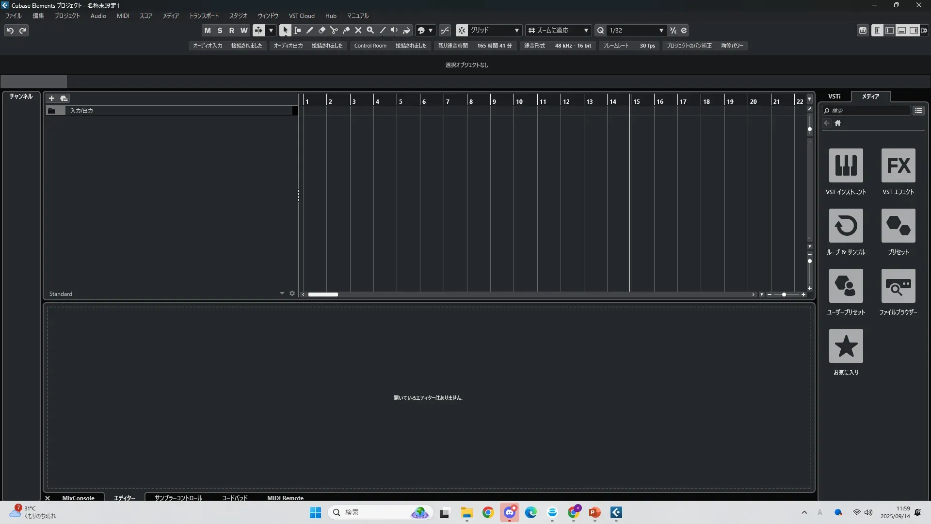Screen dimensions: 931x524
Task: Toggle Snap on/off button
Action: click(462, 31)
